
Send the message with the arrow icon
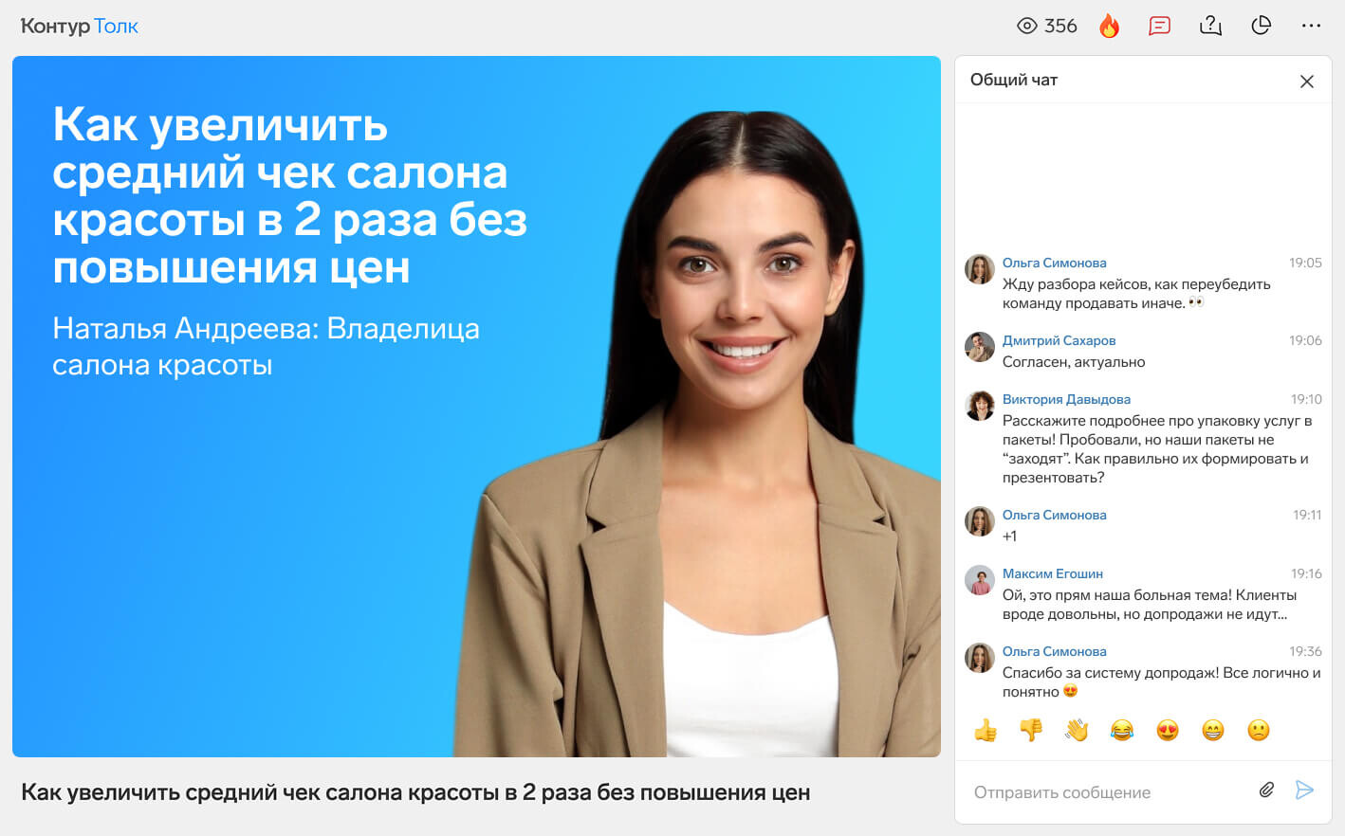coord(1304,790)
